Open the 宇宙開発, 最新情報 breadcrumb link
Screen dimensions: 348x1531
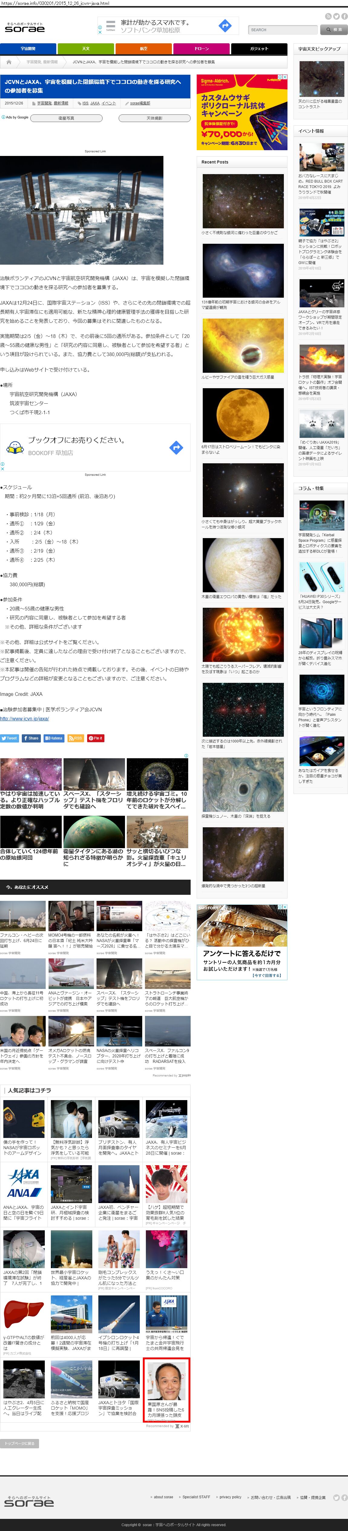point(42,62)
